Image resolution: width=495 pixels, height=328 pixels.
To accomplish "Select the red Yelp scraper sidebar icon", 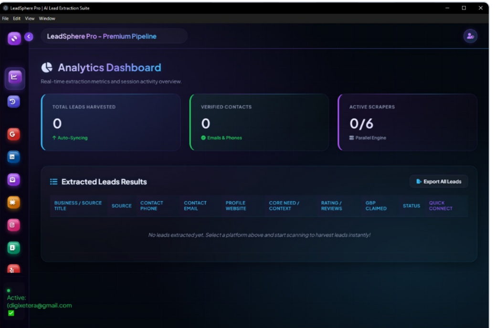I will point(13,269).
